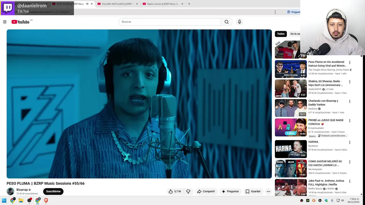Click the main video player frame
This screenshot has height=205, width=365.
click(139, 104)
